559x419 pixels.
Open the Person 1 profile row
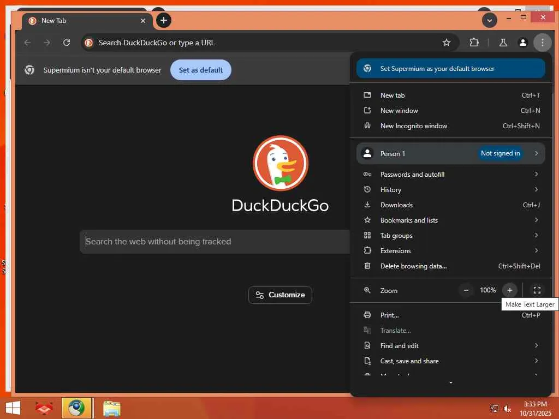pyautogui.click(x=450, y=153)
